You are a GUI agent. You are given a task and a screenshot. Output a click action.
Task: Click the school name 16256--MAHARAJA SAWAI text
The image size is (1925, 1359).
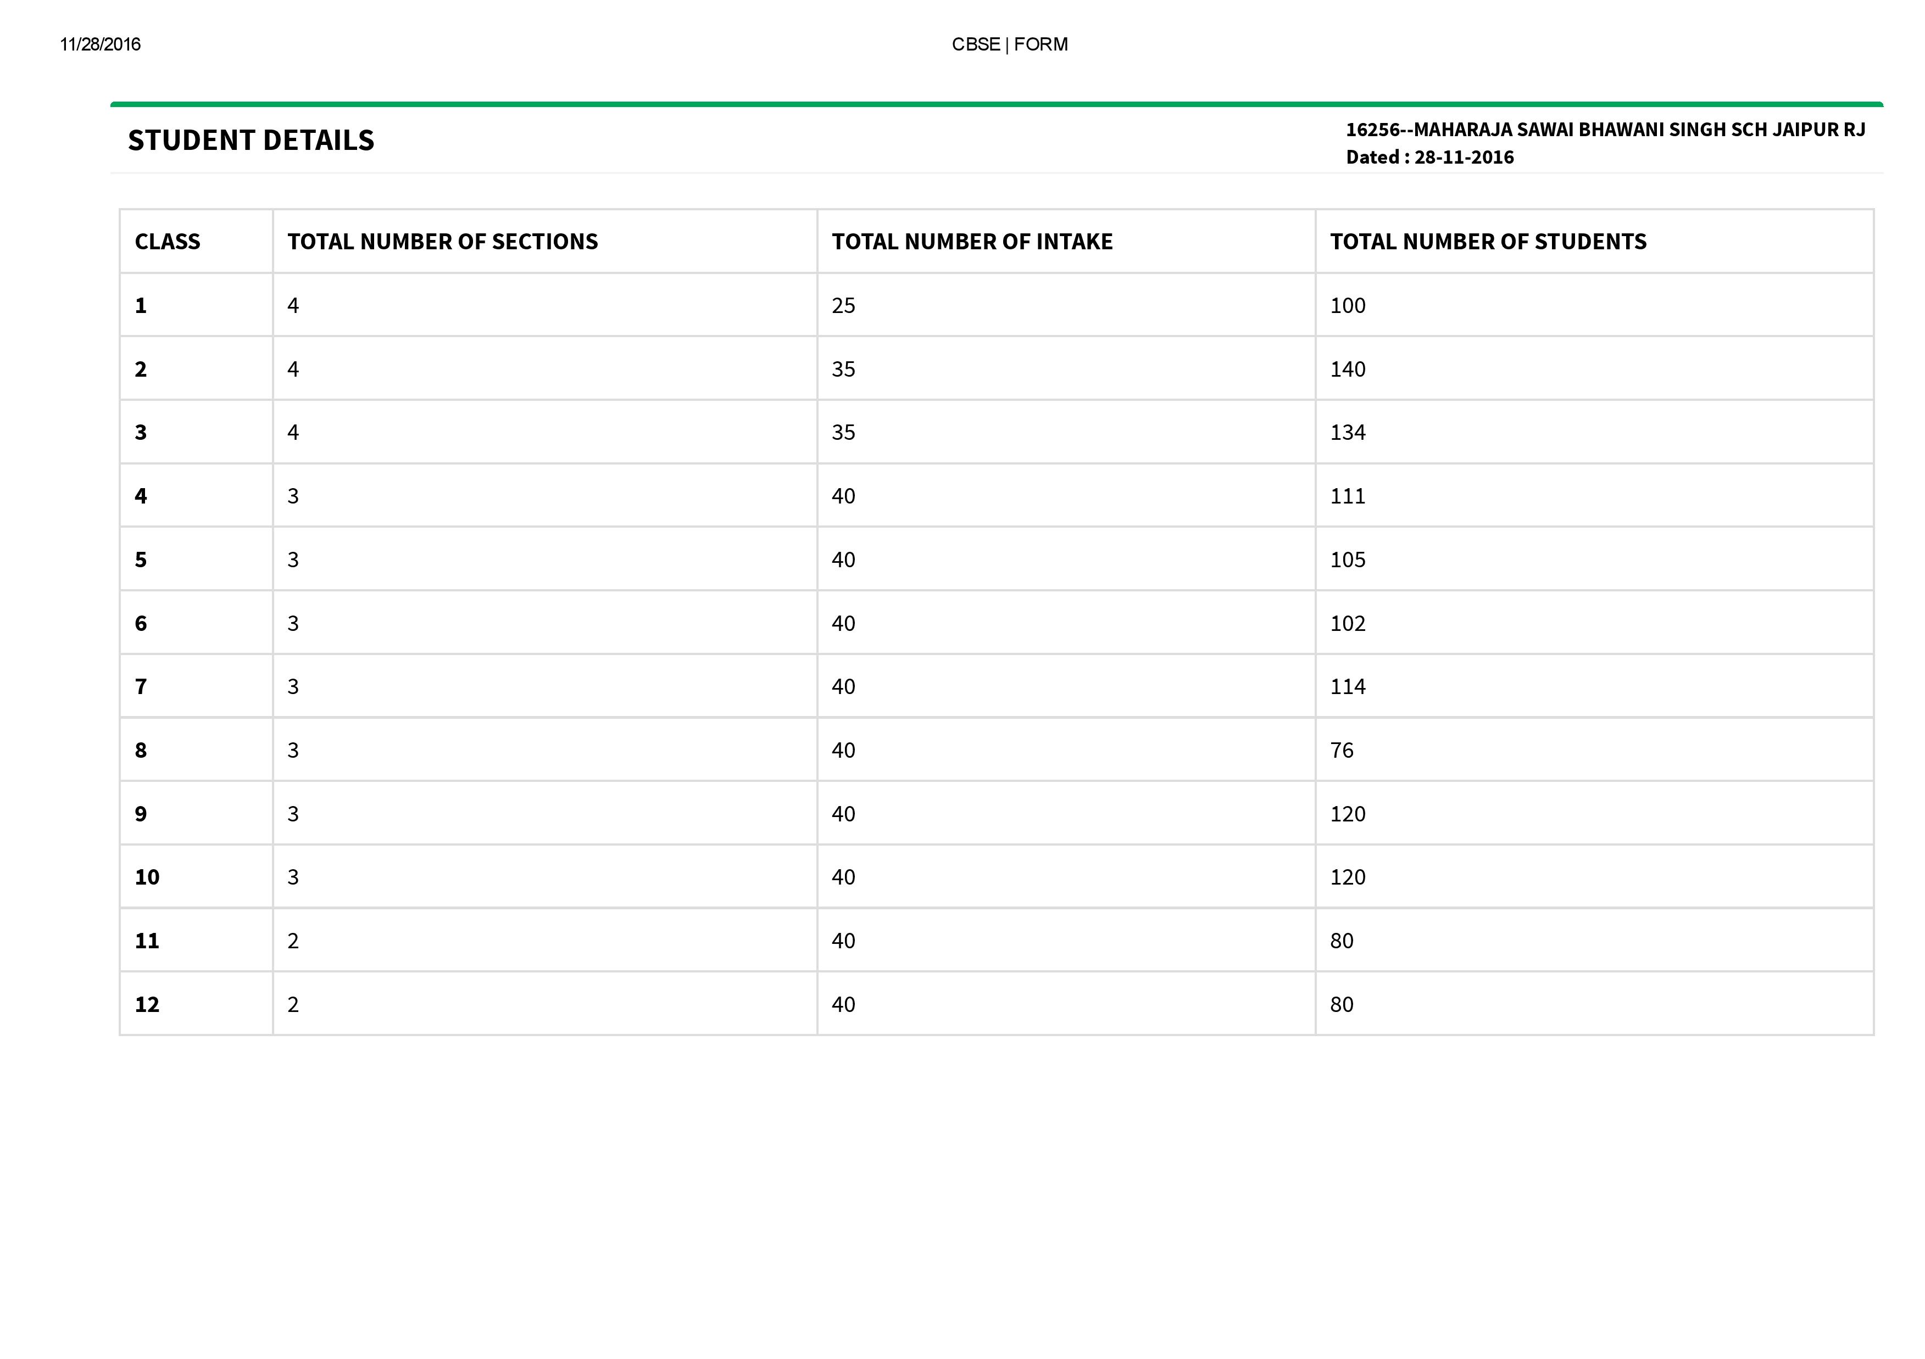click(1605, 130)
